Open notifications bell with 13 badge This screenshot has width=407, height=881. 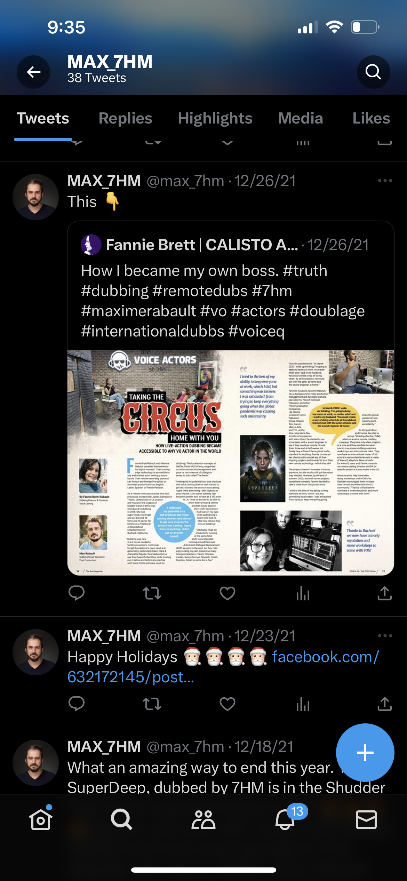(x=285, y=820)
